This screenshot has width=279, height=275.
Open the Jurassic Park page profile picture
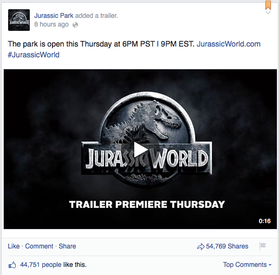tap(19, 20)
